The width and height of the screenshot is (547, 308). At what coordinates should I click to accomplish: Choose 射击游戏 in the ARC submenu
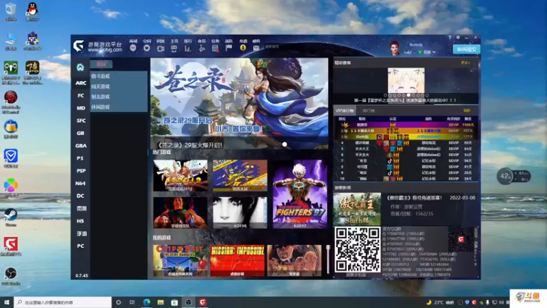pyautogui.click(x=101, y=97)
